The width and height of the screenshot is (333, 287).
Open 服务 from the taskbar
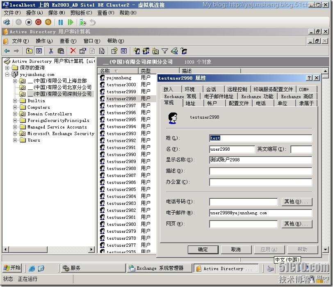click(x=93, y=268)
